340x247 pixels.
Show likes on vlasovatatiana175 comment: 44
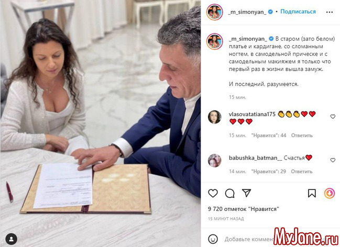point(269,136)
